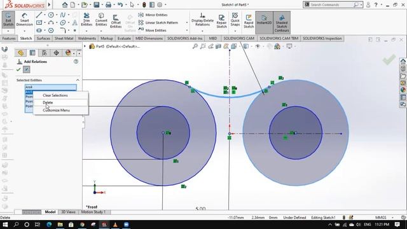Click the Print icon in top toolbar

[x=108, y=4]
